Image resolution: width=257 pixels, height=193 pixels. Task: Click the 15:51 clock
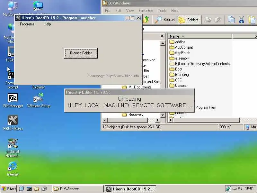click(249, 189)
